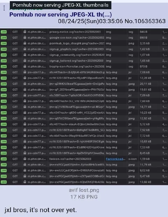Viewport: 168px width, 217px height.
Task: Select the (m=q87UO9Xbeaf request file name
Action: [77, 119]
